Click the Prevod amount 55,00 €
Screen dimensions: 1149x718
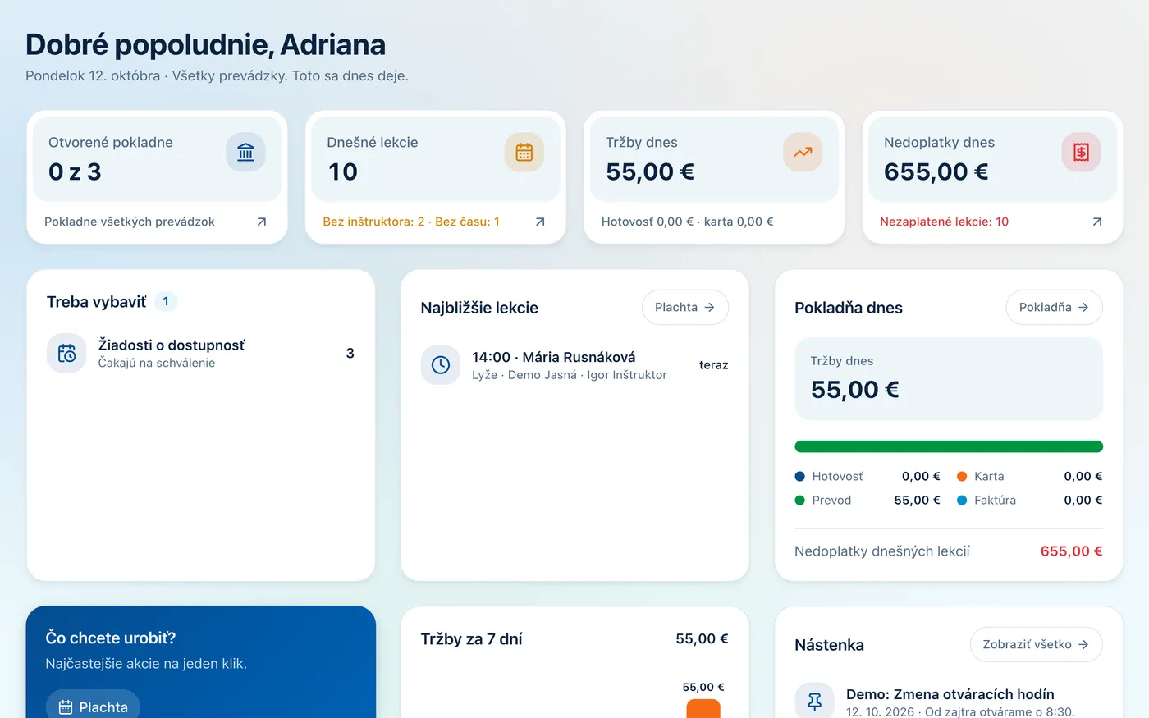[918, 500]
